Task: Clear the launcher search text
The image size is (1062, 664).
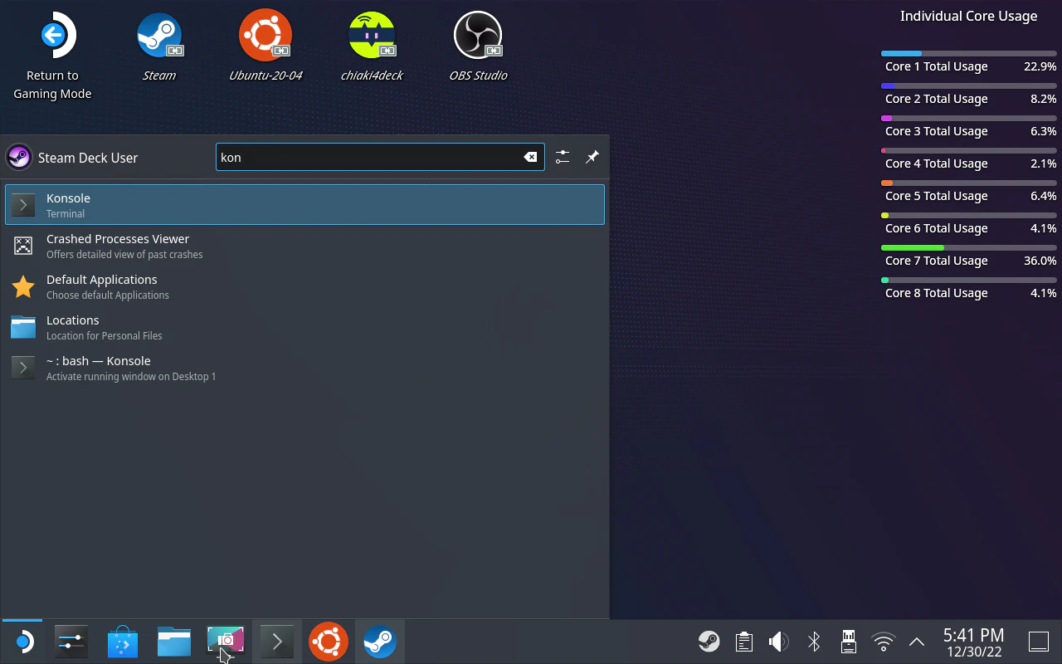Action: (x=530, y=157)
